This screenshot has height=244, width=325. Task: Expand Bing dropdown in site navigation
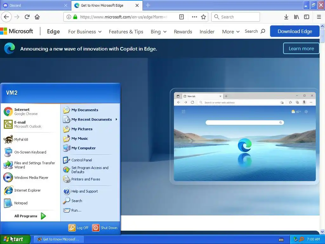pyautogui.click(x=159, y=31)
